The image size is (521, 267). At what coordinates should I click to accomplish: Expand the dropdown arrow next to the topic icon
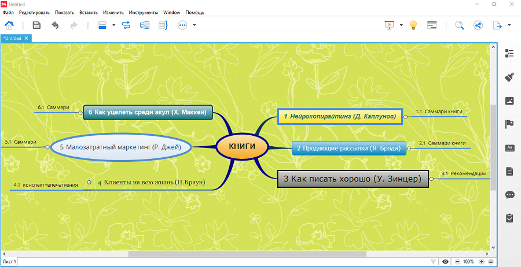click(x=114, y=25)
